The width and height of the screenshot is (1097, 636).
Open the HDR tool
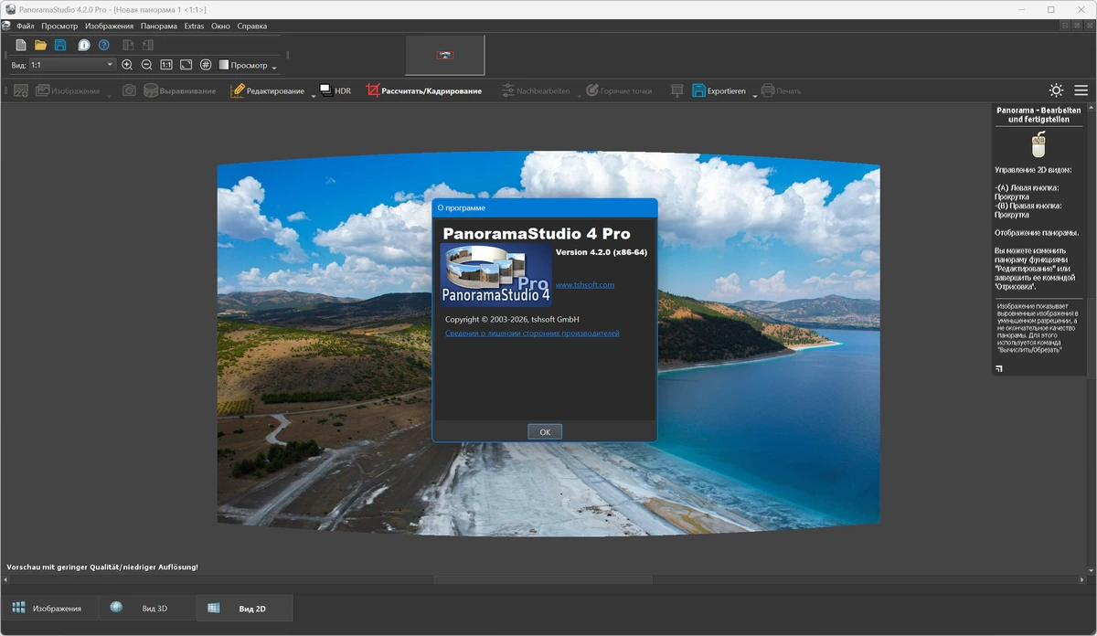pyautogui.click(x=335, y=90)
